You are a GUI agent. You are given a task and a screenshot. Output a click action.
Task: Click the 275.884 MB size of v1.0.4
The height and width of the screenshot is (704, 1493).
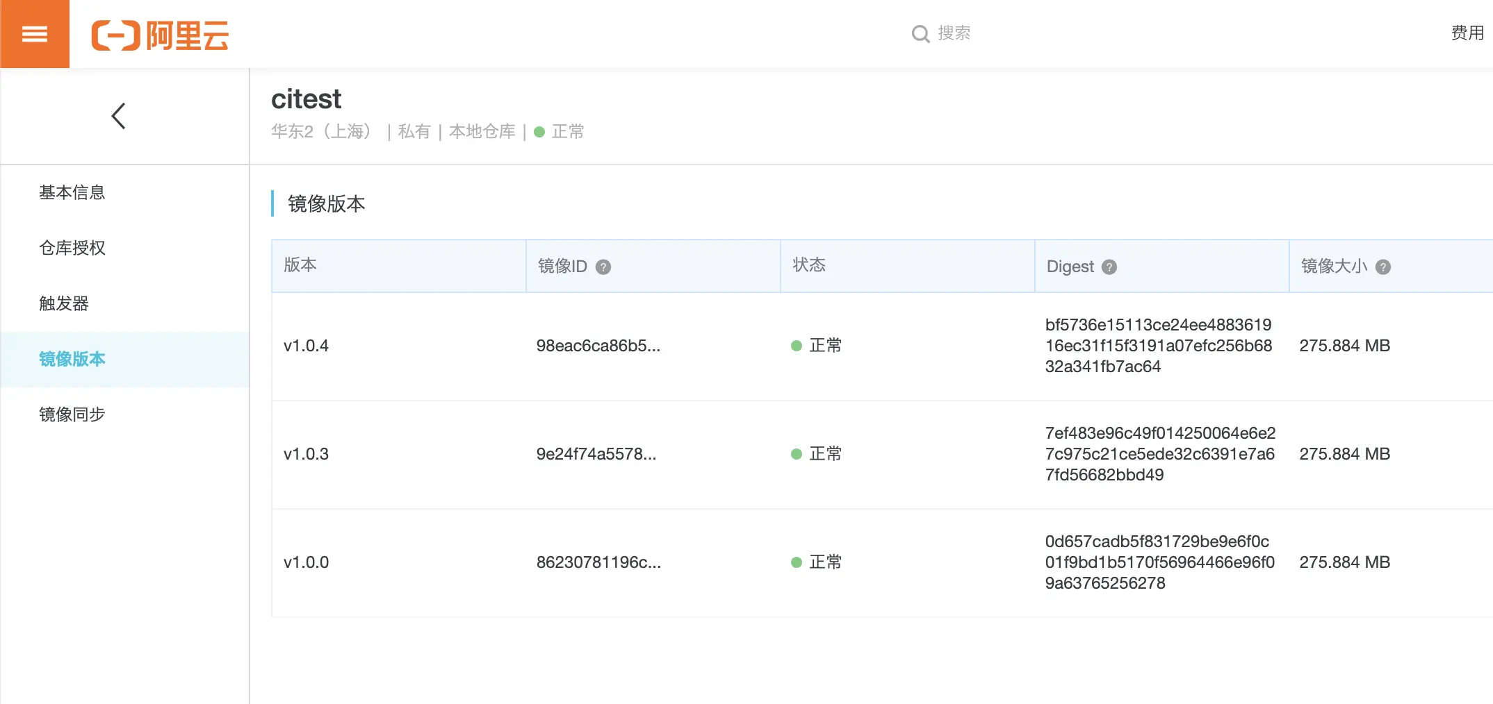1345,346
